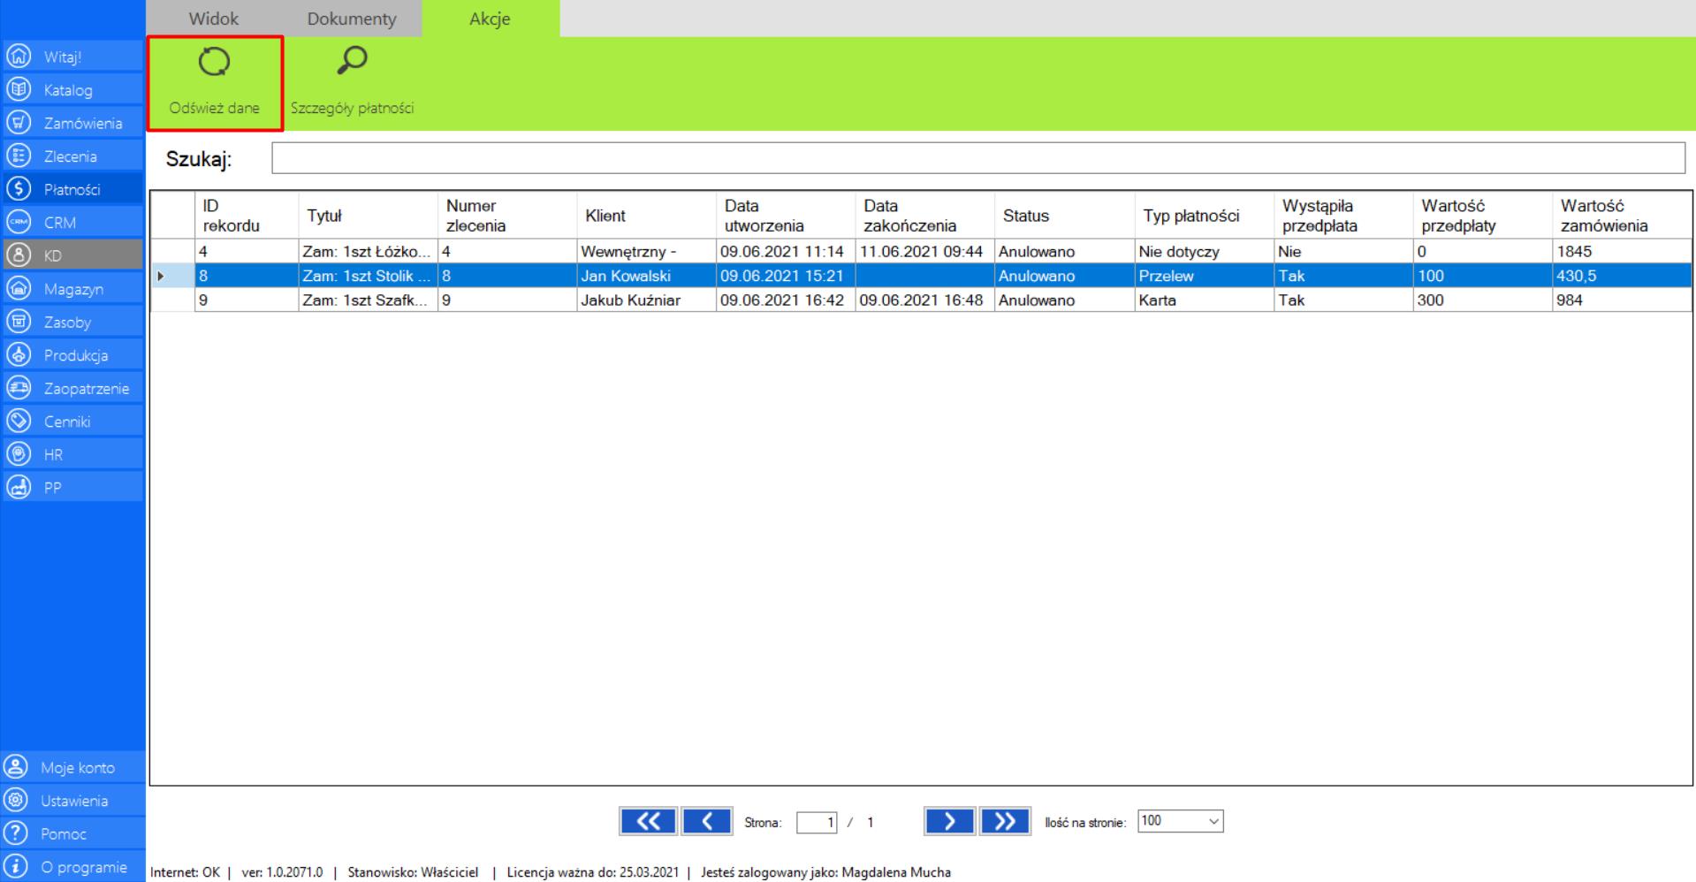Image resolution: width=1696 pixels, height=882 pixels.
Task: Click the Zam: 1szt Stolik title cell
Action: [369, 276]
